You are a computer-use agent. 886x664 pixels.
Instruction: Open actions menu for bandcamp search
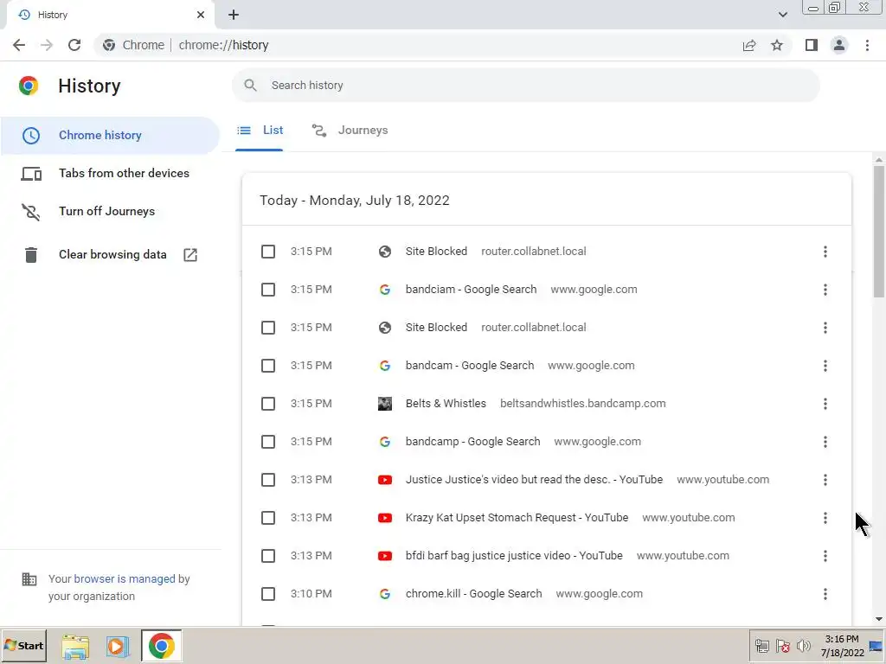coord(825,442)
